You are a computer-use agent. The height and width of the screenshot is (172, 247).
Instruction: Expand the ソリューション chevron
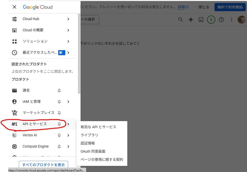tap(68, 41)
